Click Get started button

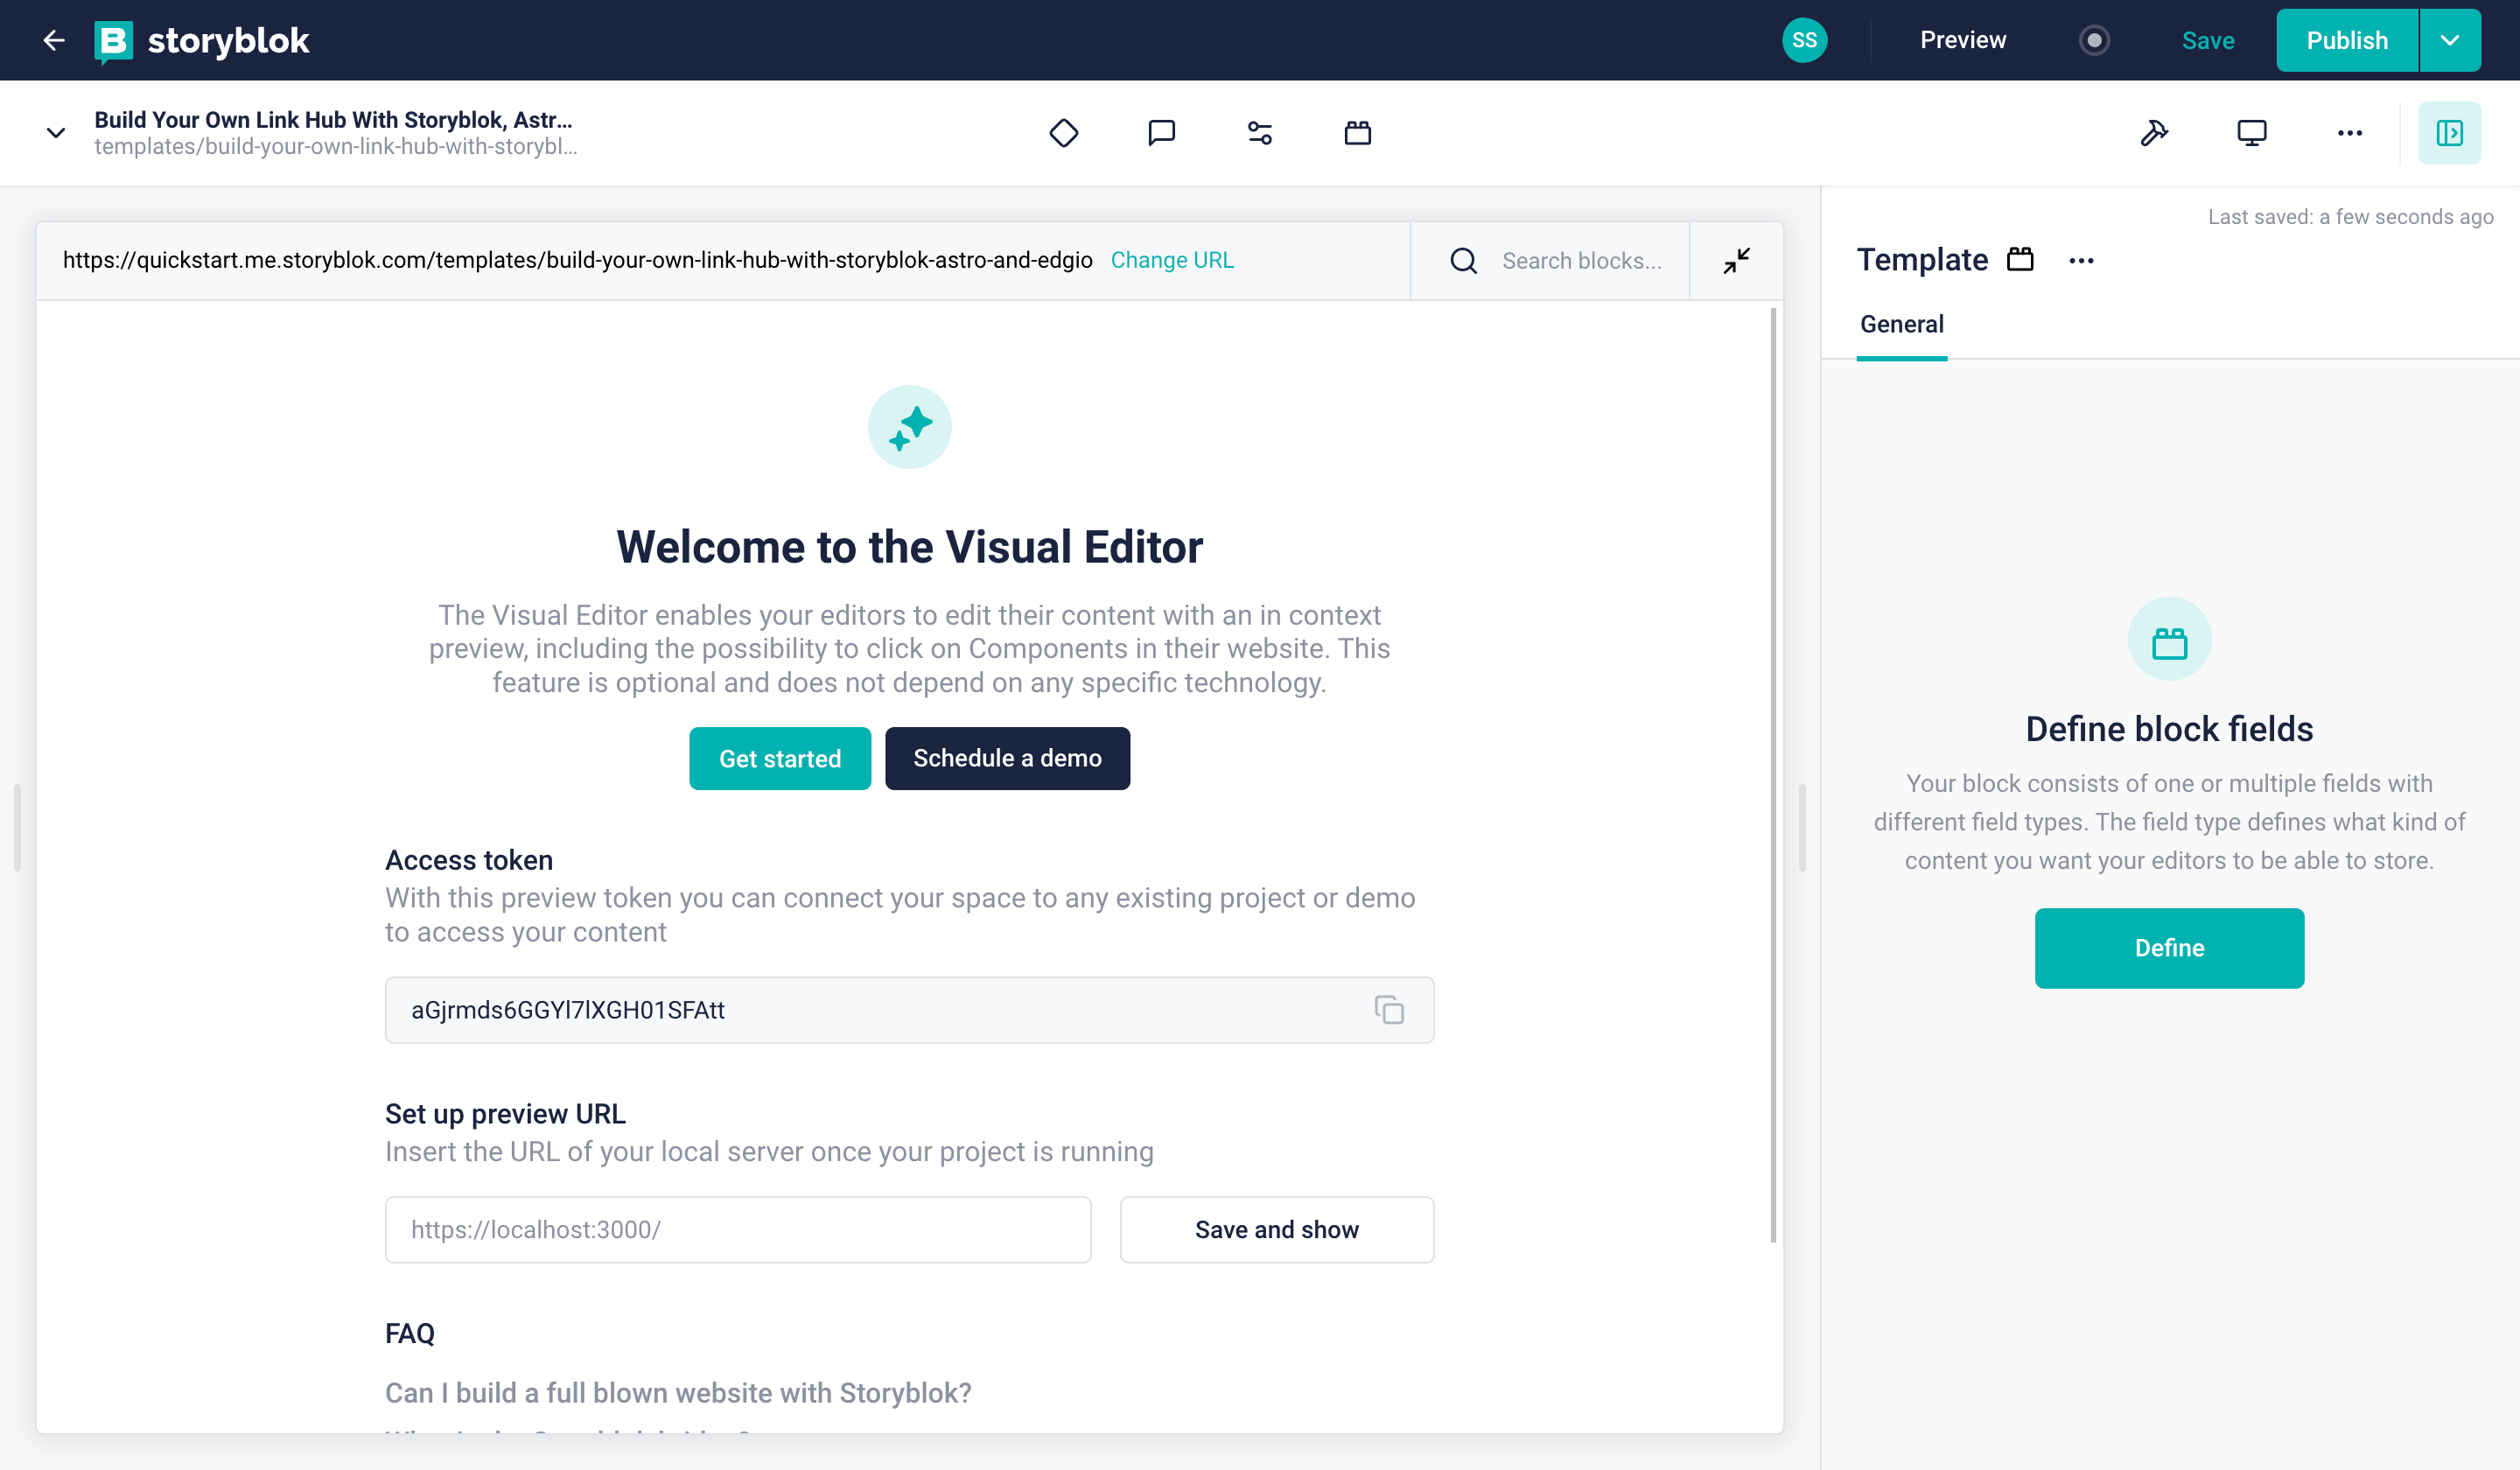tap(779, 758)
